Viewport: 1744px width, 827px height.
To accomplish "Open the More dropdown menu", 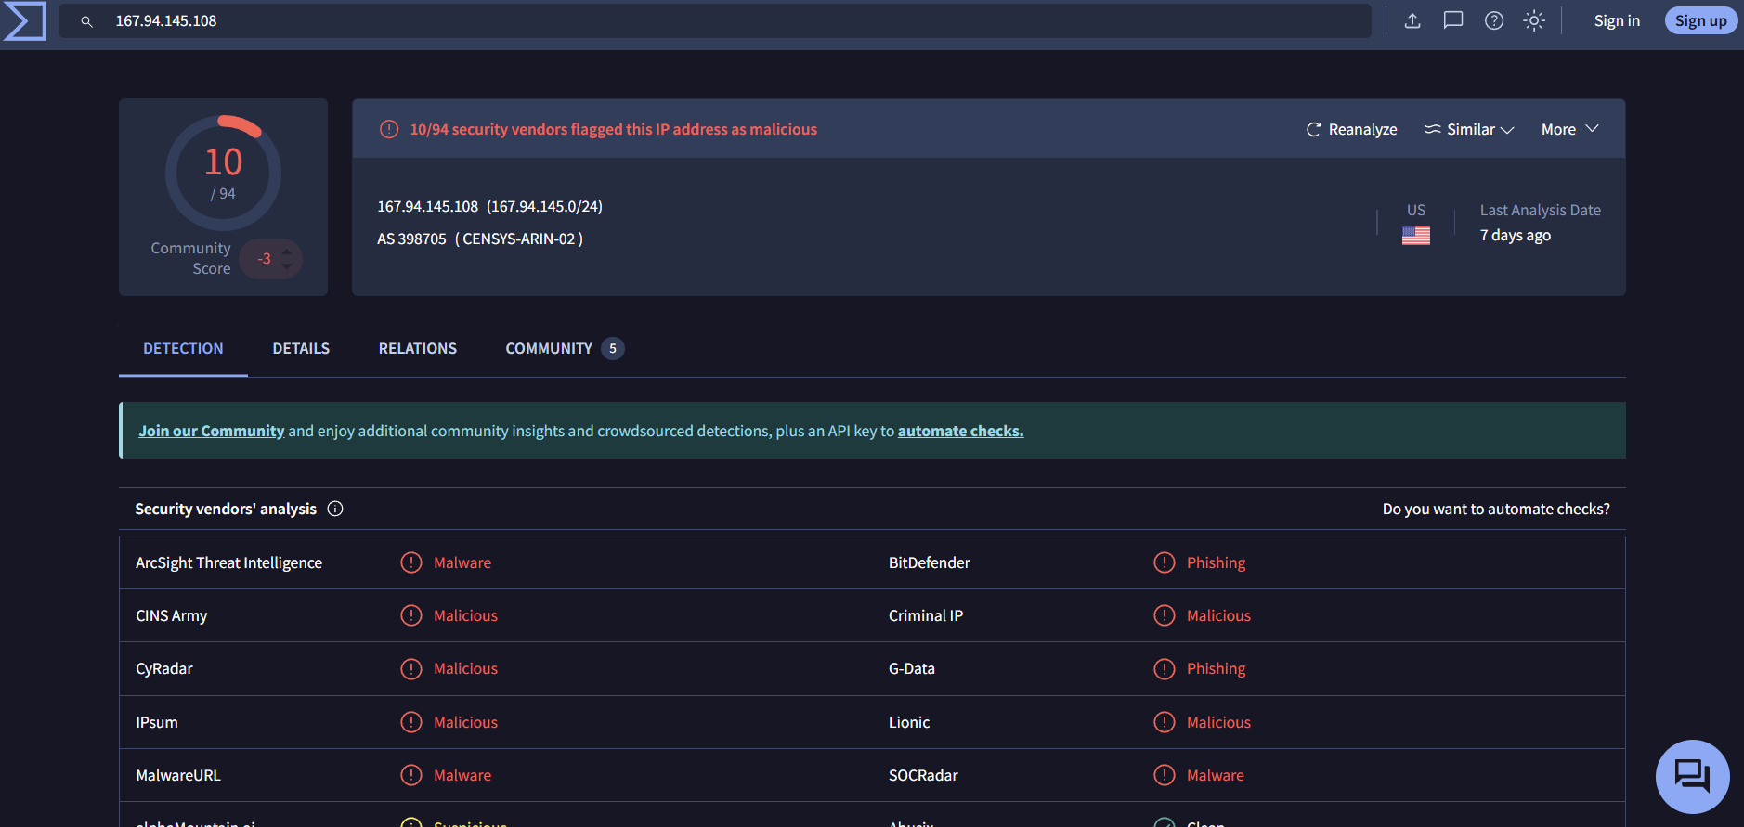I will [x=1570, y=129].
